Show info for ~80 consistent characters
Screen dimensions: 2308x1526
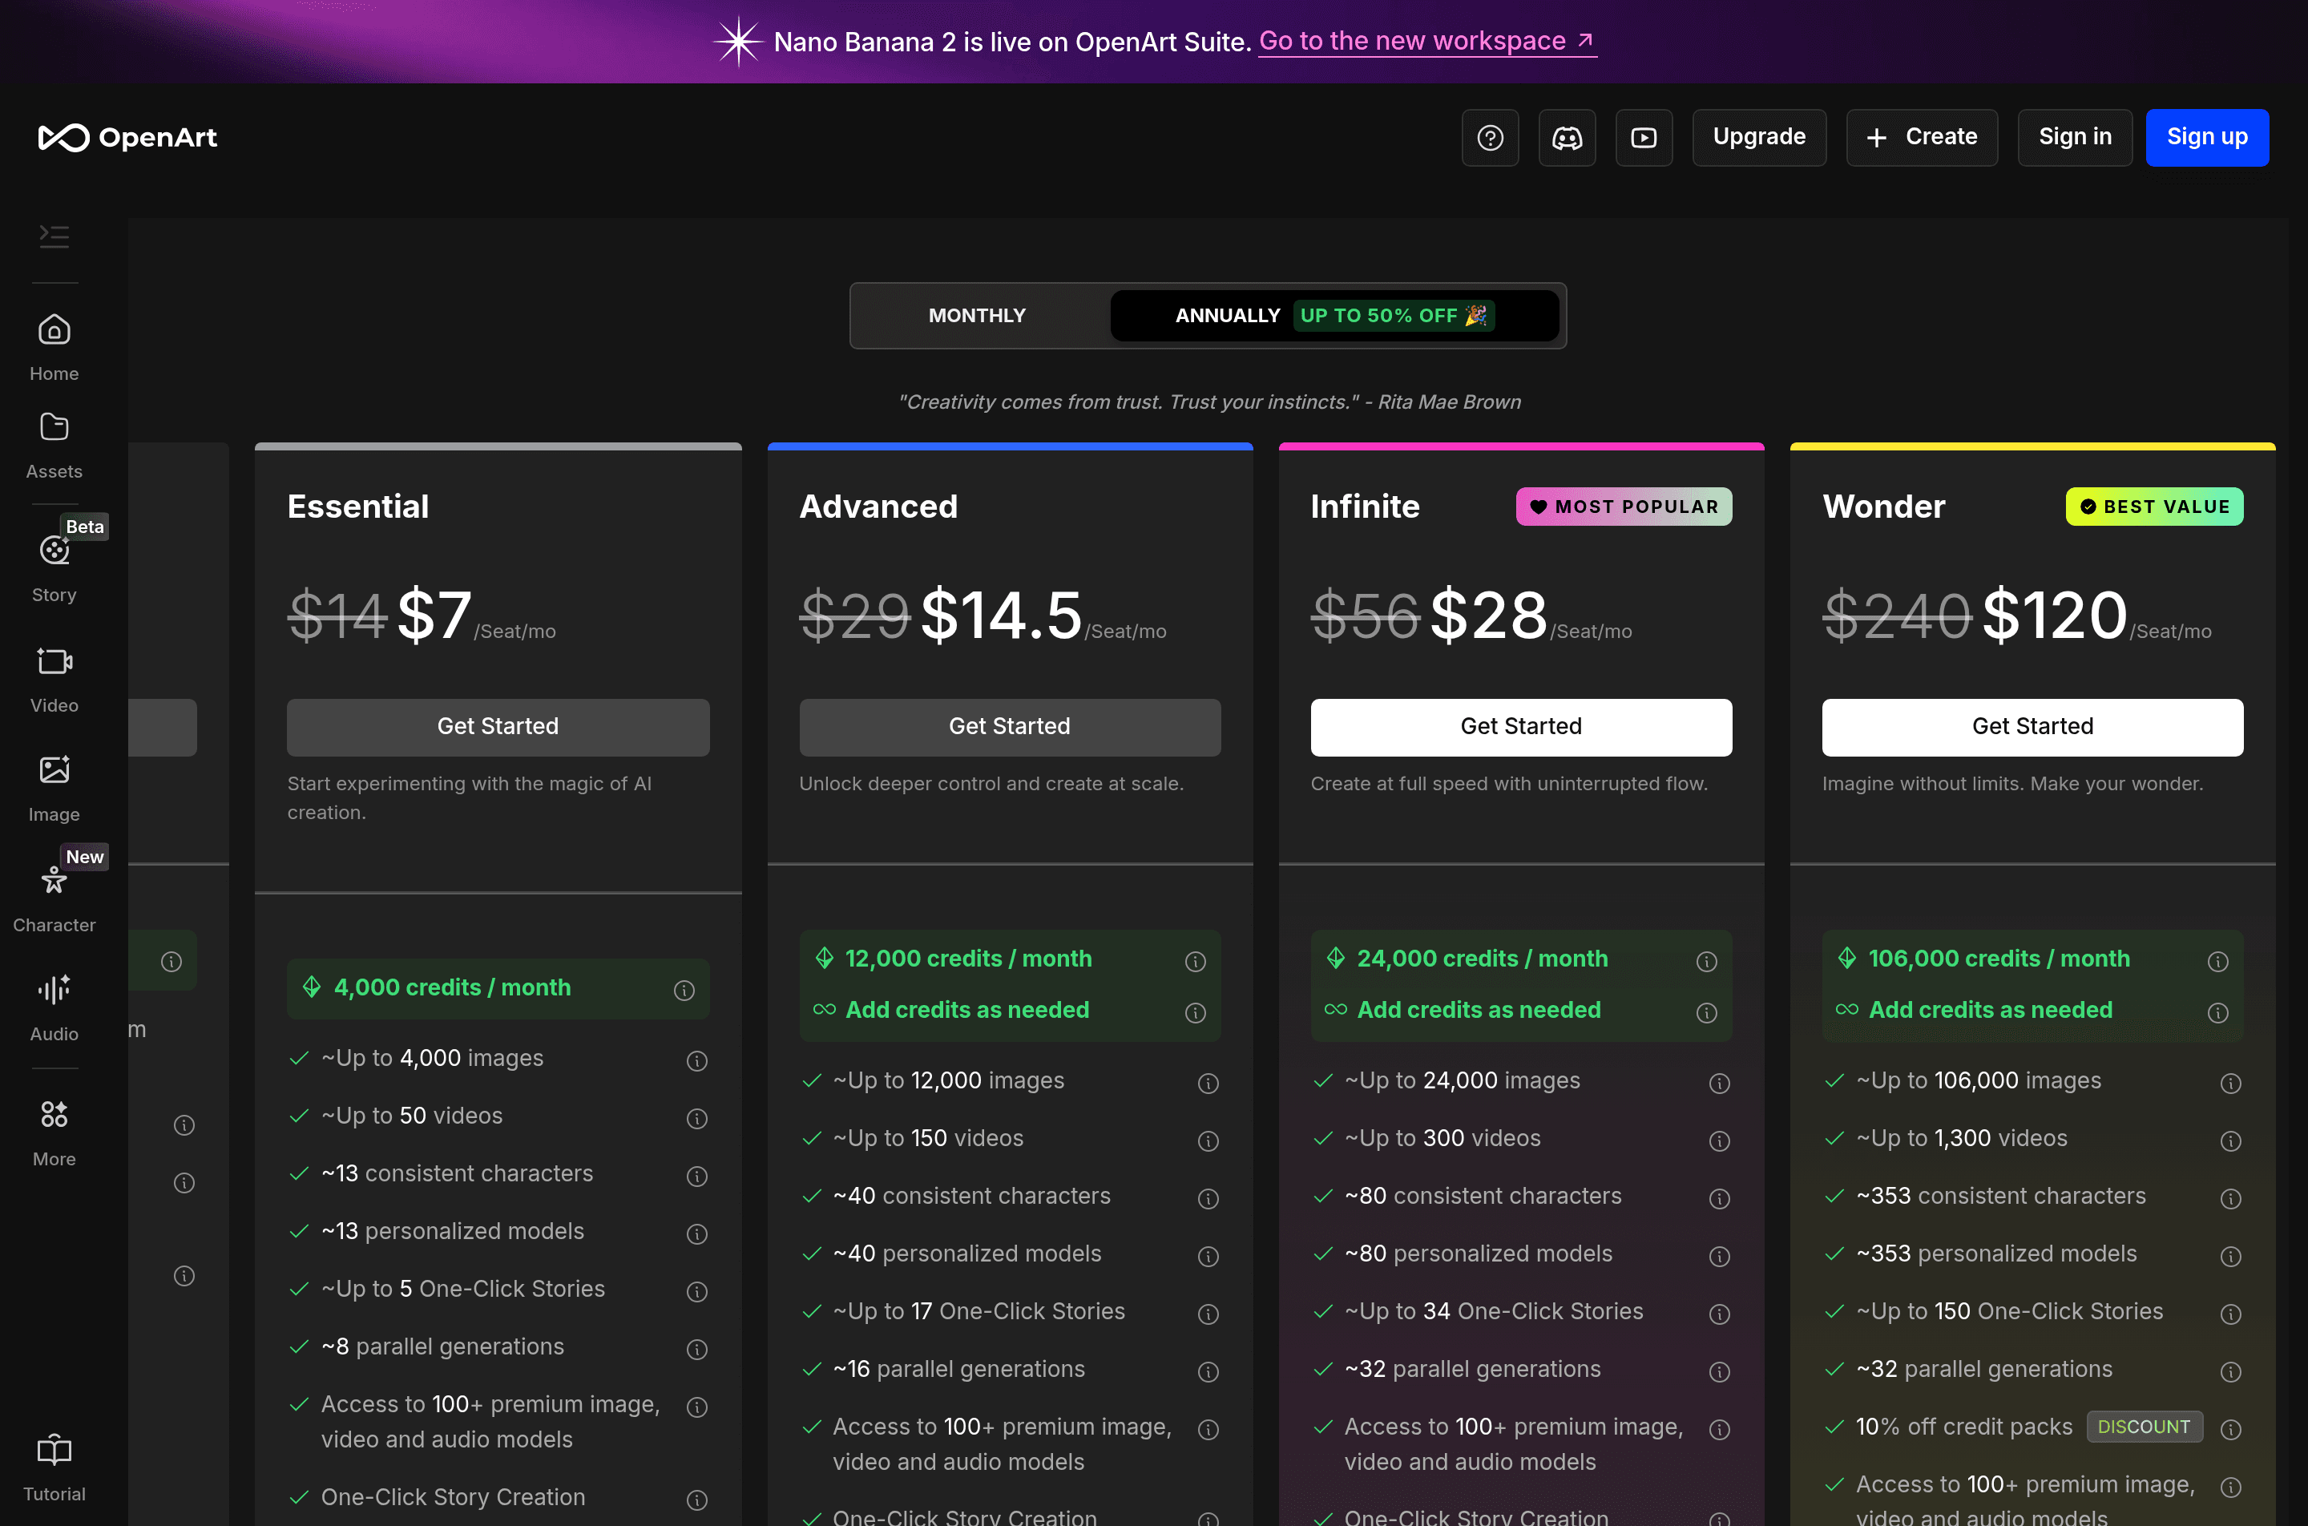point(1719,1198)
